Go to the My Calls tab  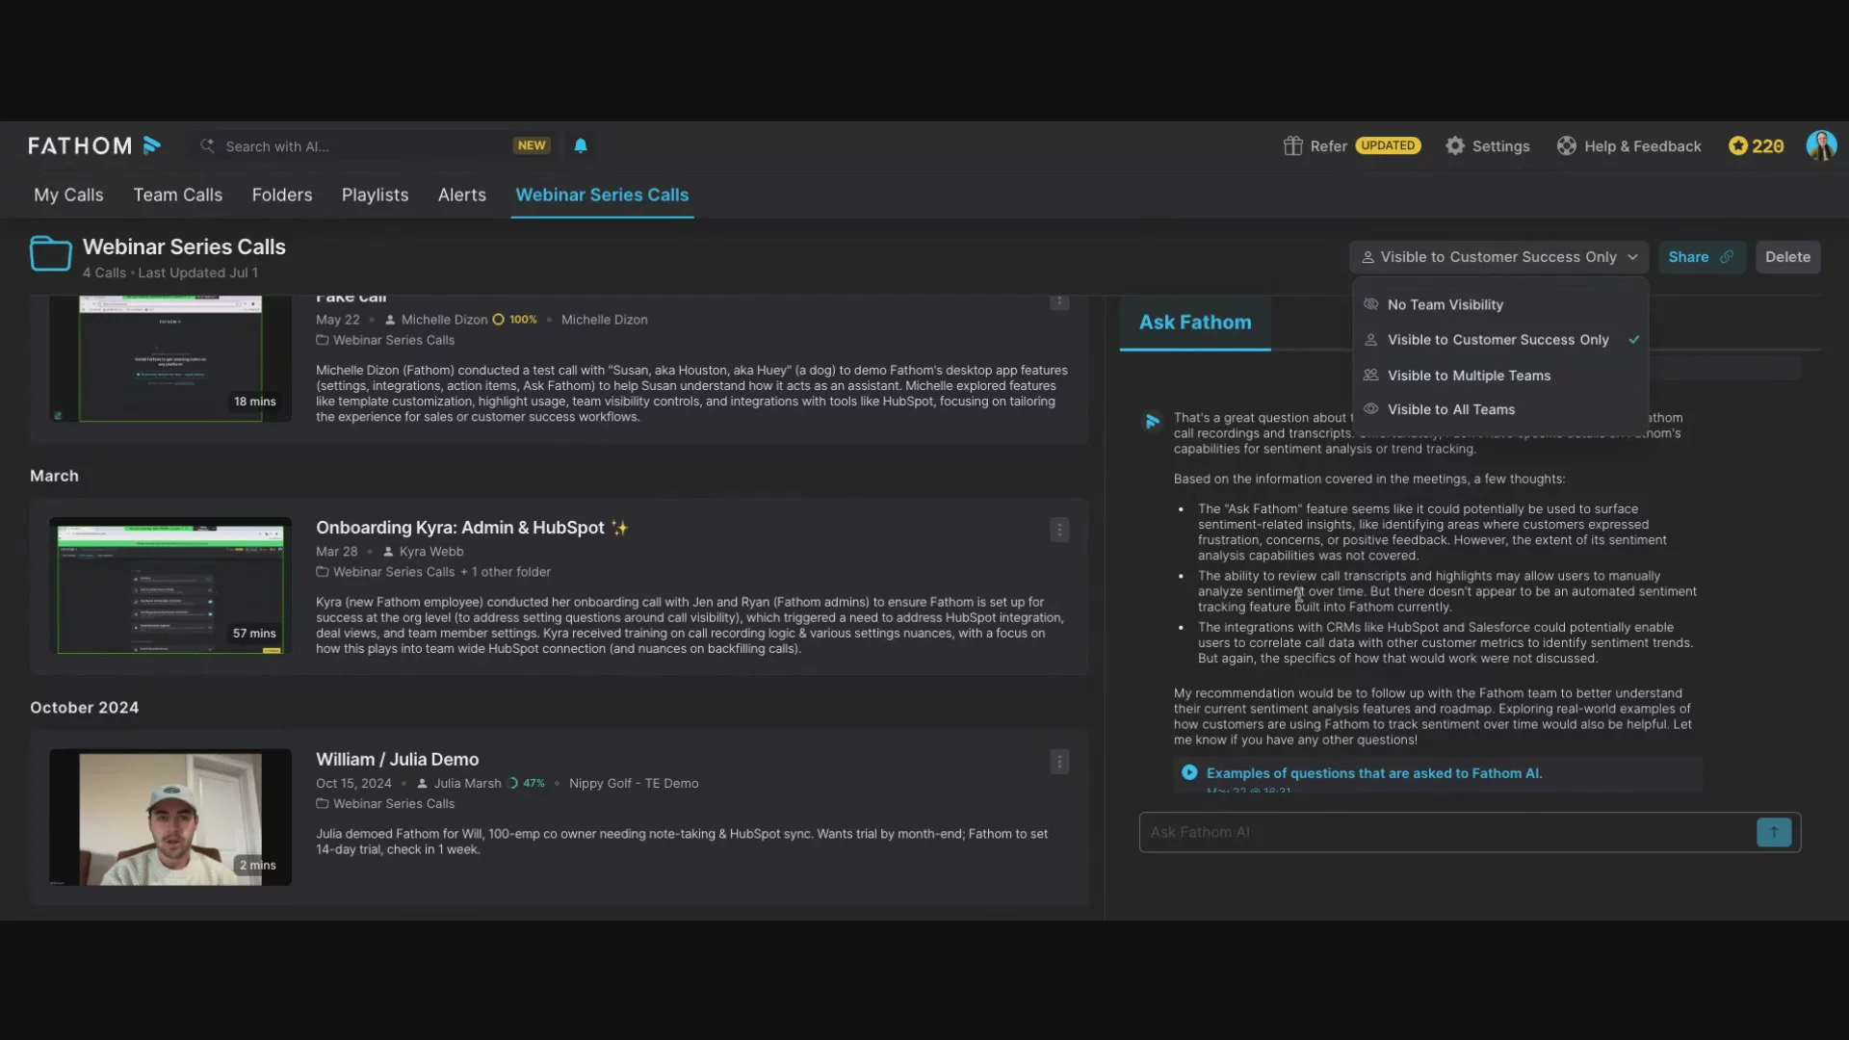(x=68, y=195)
